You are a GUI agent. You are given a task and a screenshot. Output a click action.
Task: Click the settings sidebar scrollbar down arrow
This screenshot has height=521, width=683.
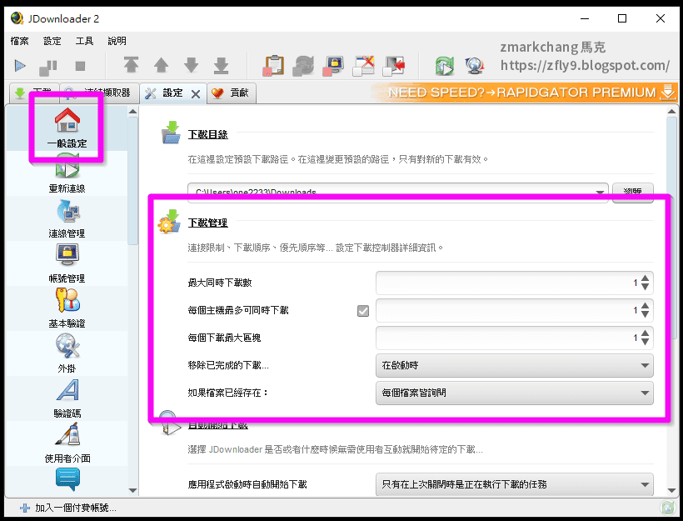[x=133, y=490]
